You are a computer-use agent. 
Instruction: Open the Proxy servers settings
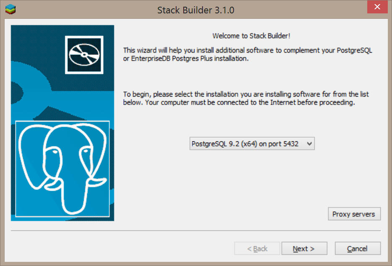pyautogui.click(x=354, y=214)
